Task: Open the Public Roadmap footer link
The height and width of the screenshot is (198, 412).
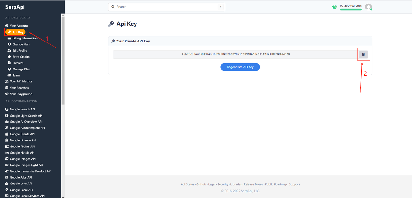Action: point(276,184)
